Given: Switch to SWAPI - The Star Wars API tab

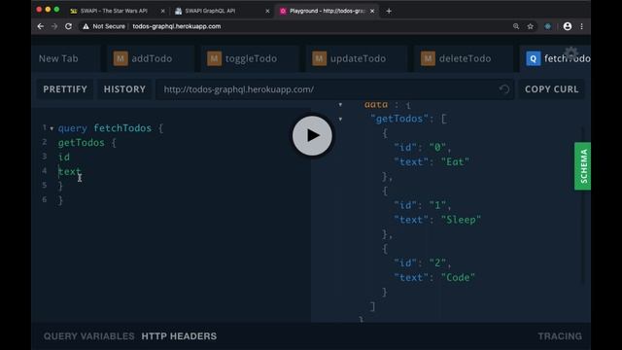Looking at the screenshot, I should coord(114,11).
